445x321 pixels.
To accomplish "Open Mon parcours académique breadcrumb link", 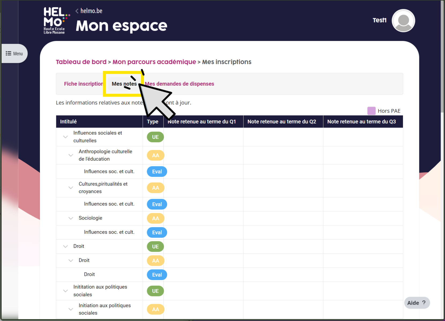I will point(154,62).
